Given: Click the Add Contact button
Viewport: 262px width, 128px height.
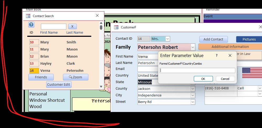Looking at the screenshot, I should (213, 39).
